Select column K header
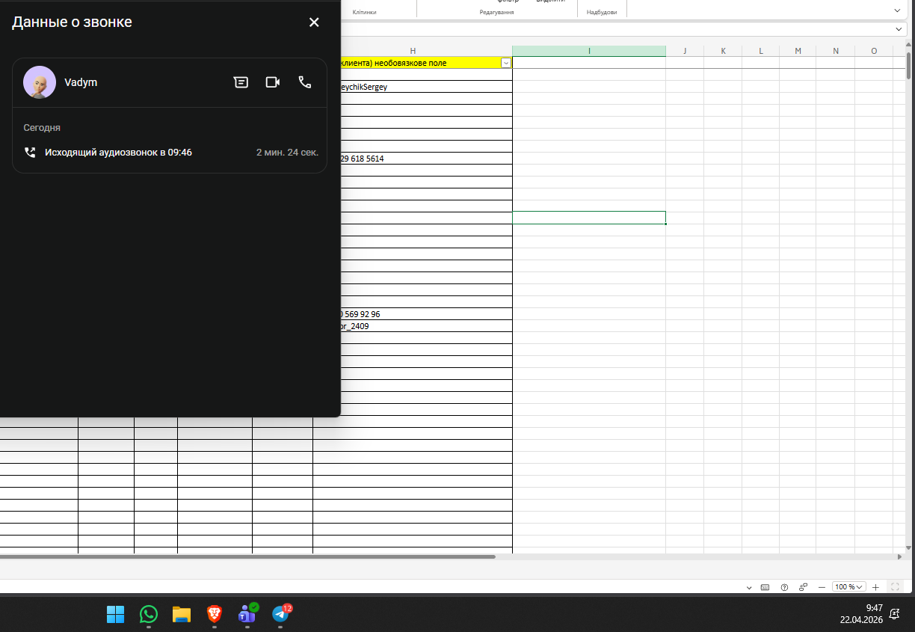 (723, 51)
